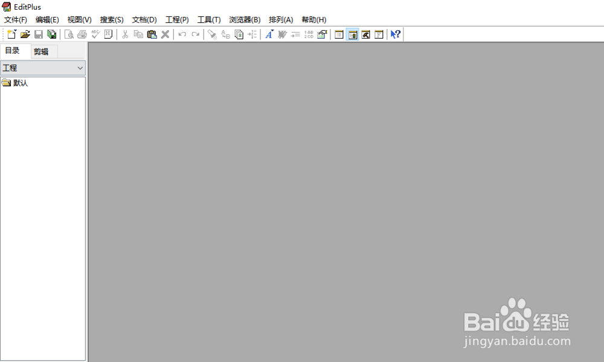The height and width of the screenshot is (362, 604).
Task: Open the 浏览器(B) menu
Action: (245, 20)
